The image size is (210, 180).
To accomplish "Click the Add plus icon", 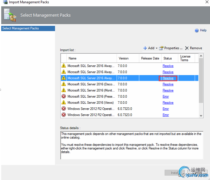I will click(145, 48).
